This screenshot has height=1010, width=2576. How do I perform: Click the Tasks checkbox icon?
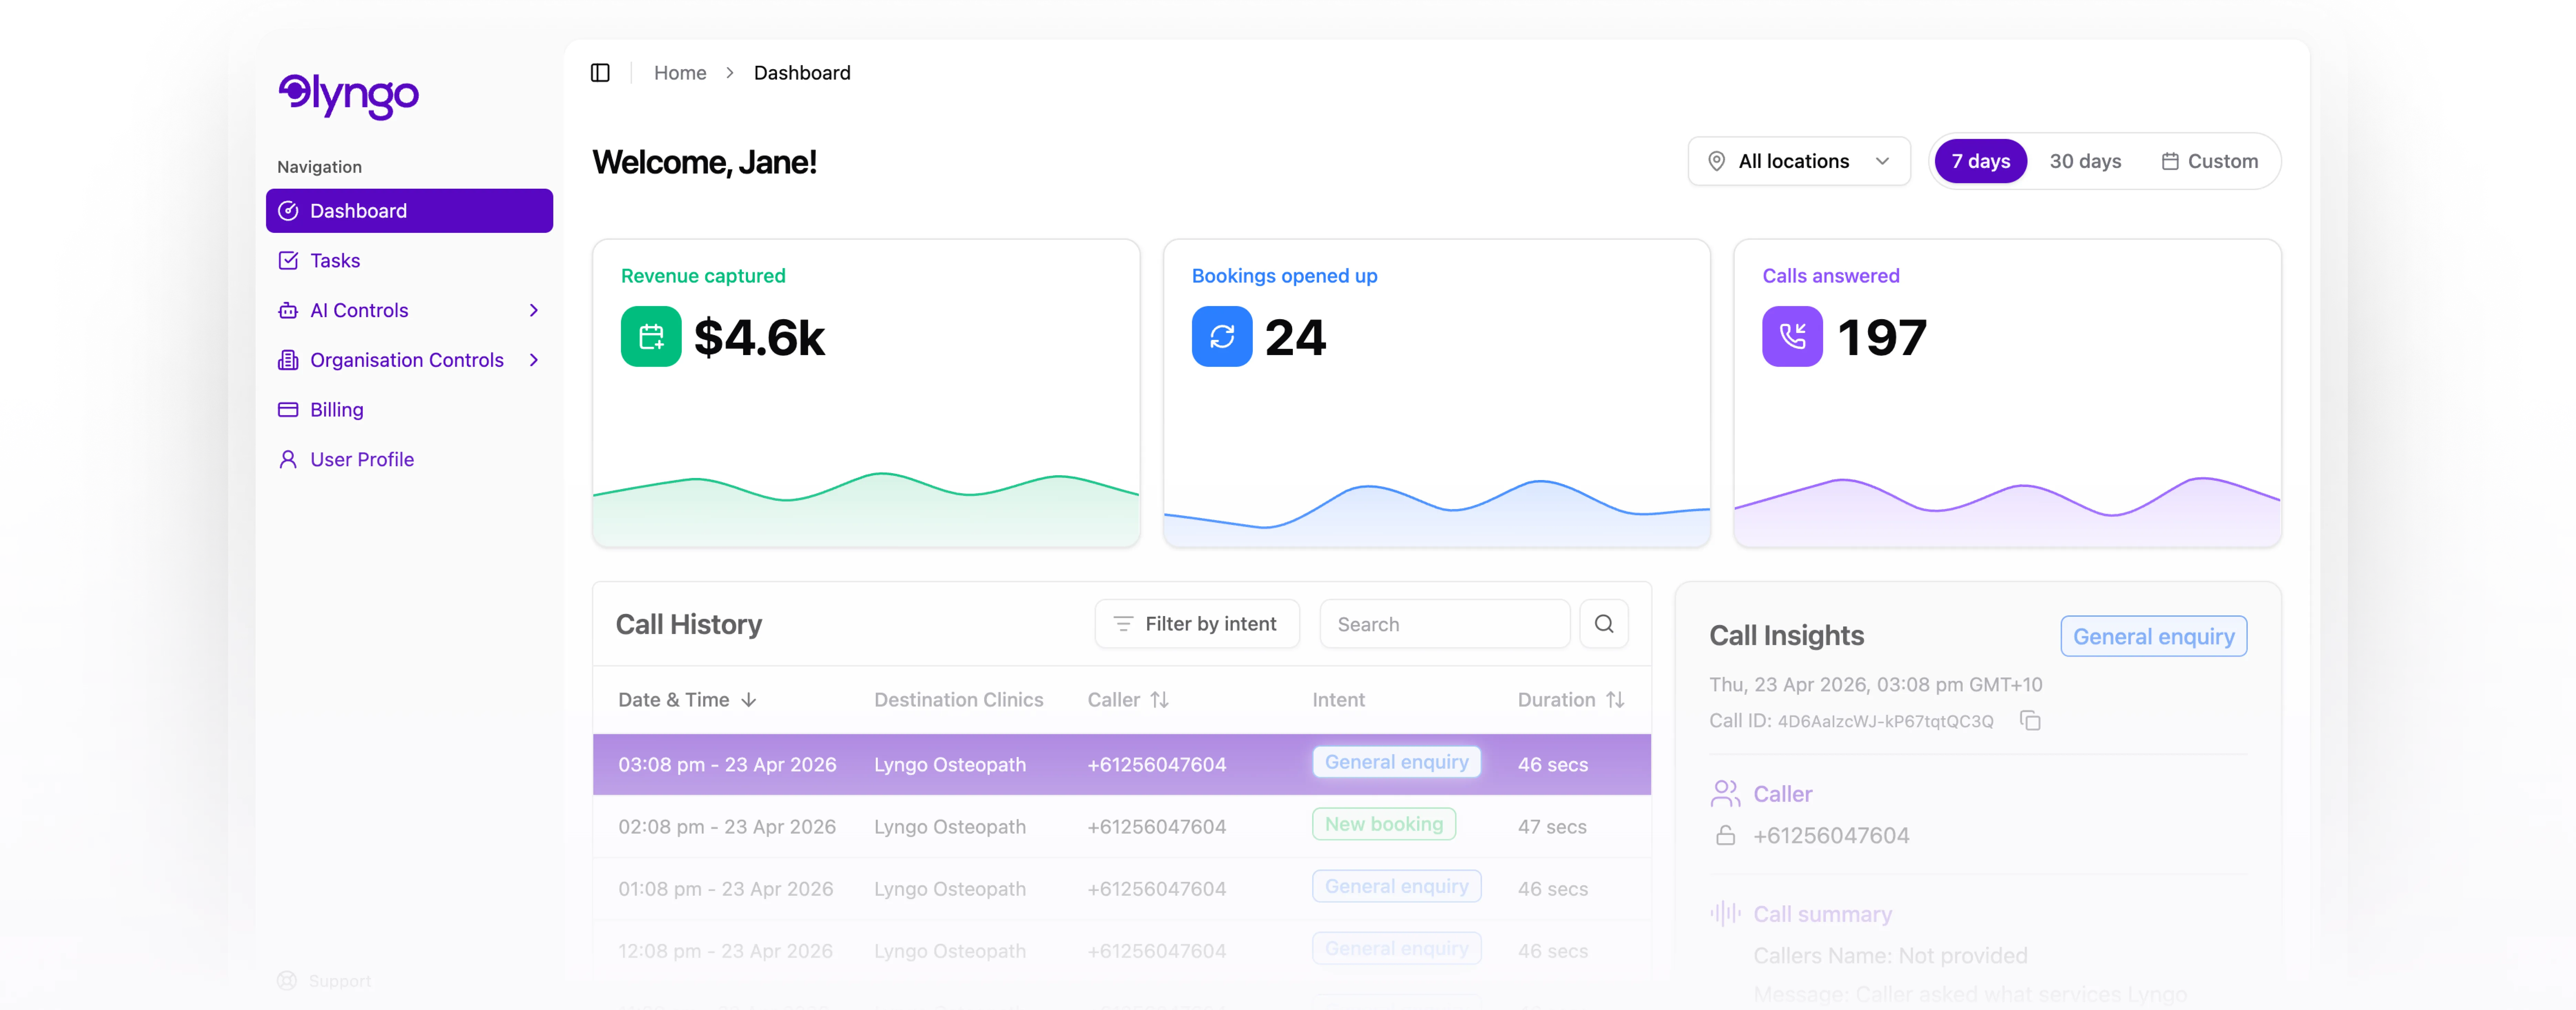pyautogui.click(x=288, y=261)
